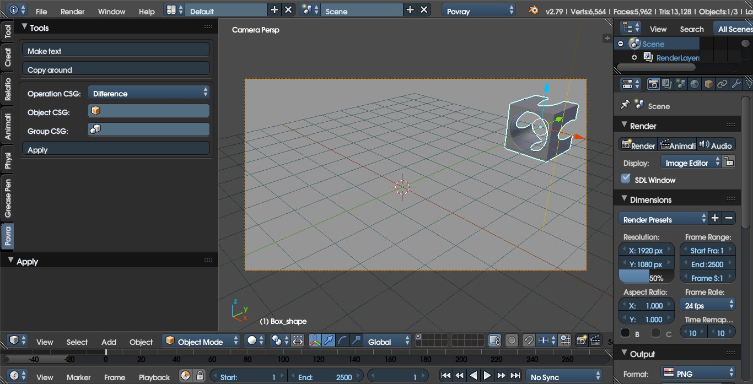Toggle the lock icon next to Image Editor
Screen dimensions: 753x384
click(x=729, y=162)
